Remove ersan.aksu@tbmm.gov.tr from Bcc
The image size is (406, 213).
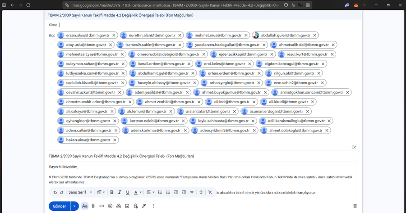114,36
